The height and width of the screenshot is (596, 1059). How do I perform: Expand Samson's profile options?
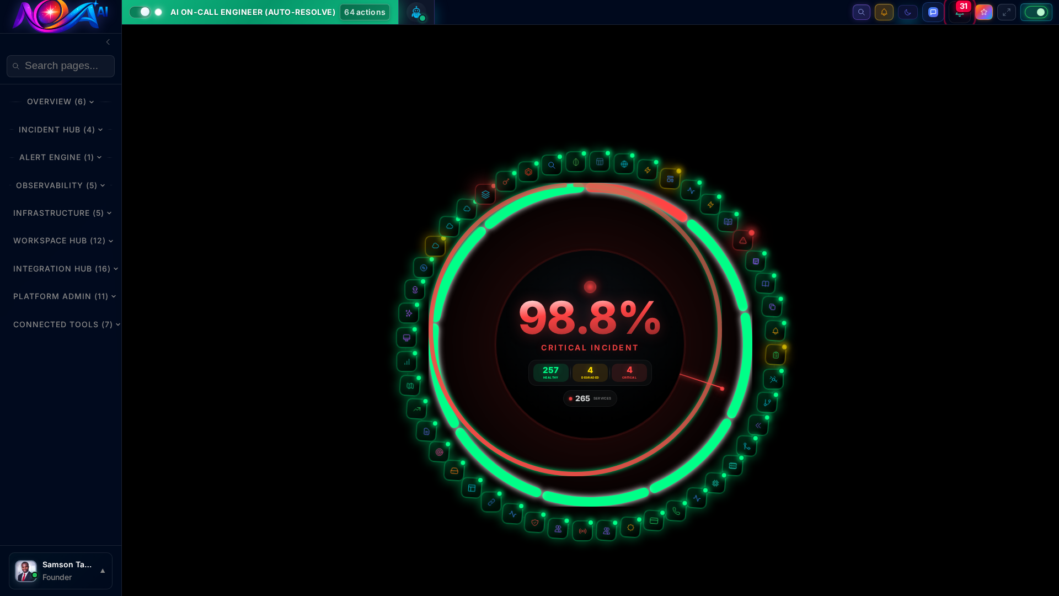(x=103, y=571)
